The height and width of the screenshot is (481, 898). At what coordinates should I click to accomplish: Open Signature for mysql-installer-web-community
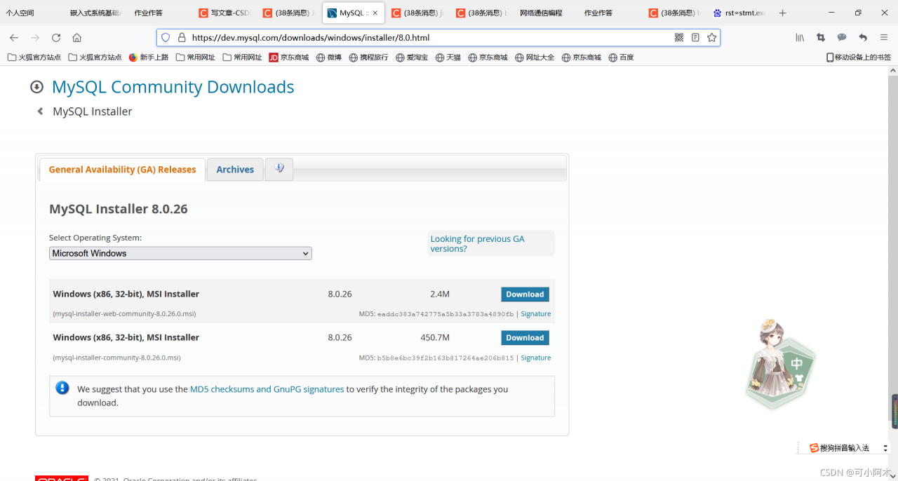[x=535, y=314]
